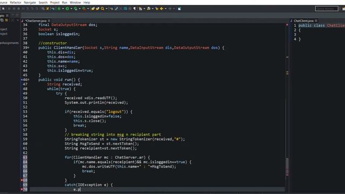Click the "logout" string on line 53
This screenshot has height=194, width=345.
(115, 112)
